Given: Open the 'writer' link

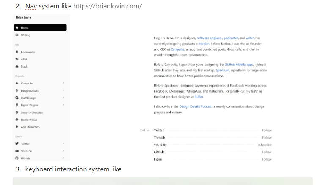Looking at the screenshot, I should coord(250,38).
